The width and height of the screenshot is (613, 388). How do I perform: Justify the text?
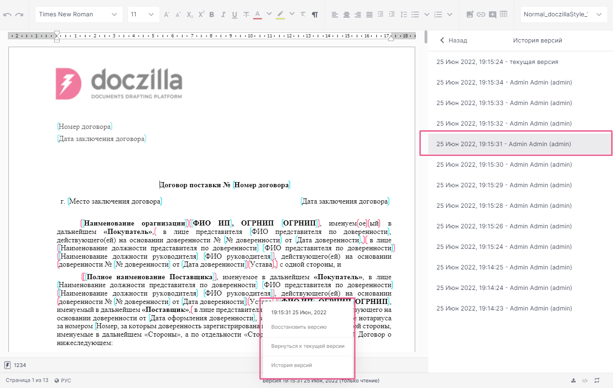pyautogui.click(x=369, y=14)
